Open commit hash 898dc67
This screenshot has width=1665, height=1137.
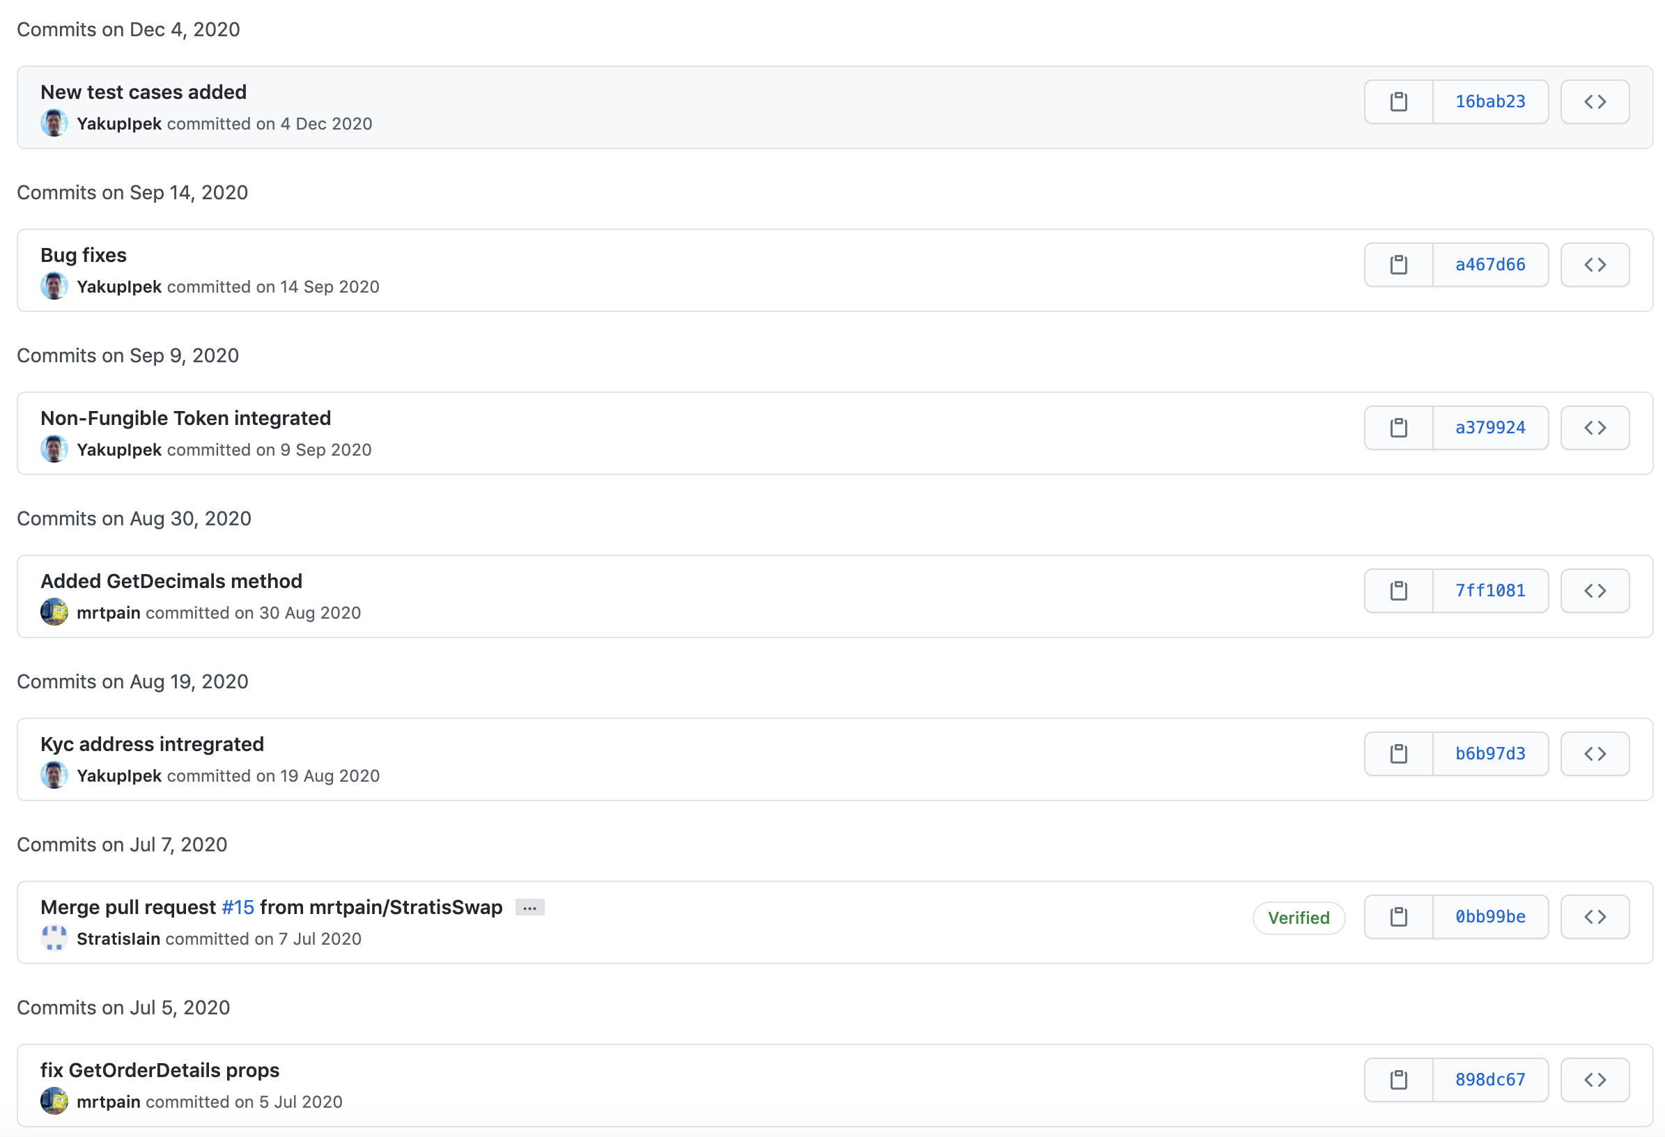click(x=1489, y=1080)
